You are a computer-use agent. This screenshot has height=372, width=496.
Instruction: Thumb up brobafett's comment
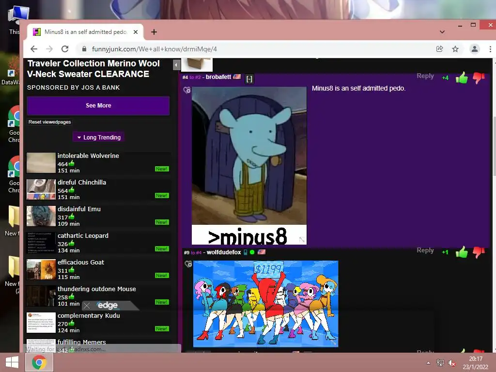(462, 77)
